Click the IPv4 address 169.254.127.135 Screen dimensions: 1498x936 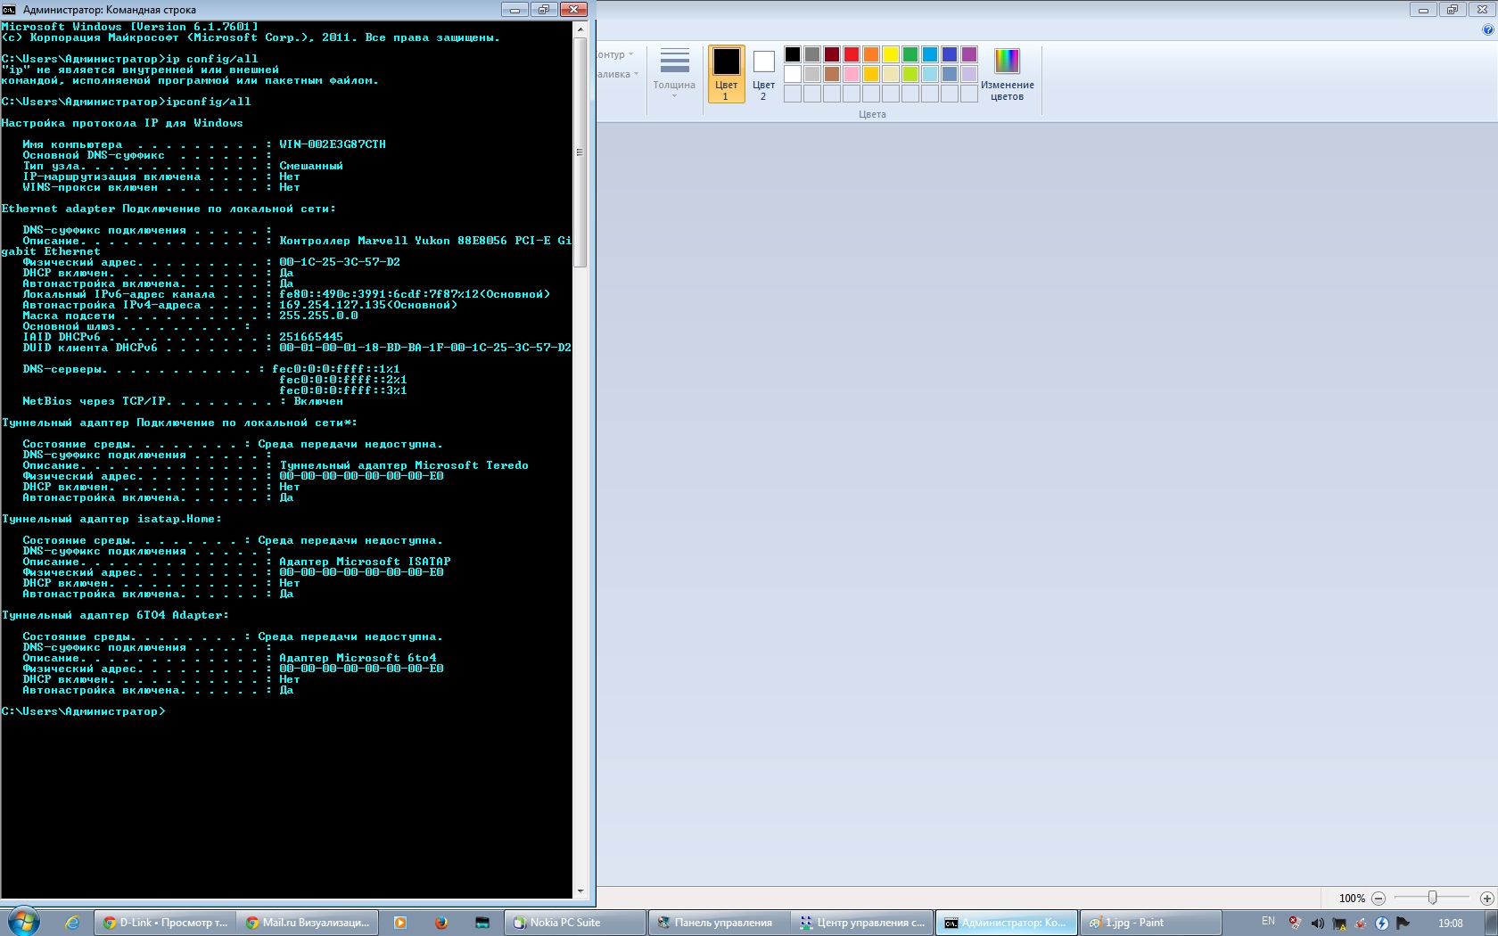click(x=333, y=305)
